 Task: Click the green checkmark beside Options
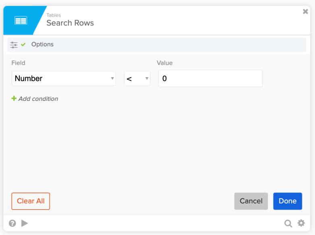23,45
